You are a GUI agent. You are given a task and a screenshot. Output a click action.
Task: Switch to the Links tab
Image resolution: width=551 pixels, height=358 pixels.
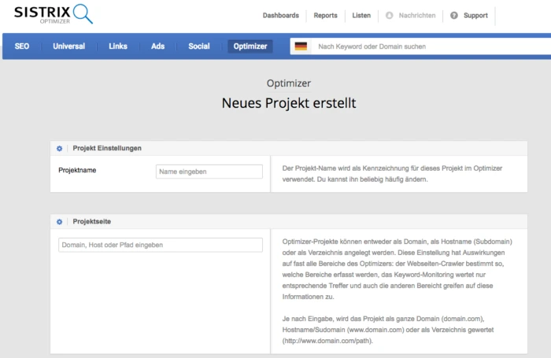tap(118, 46)
